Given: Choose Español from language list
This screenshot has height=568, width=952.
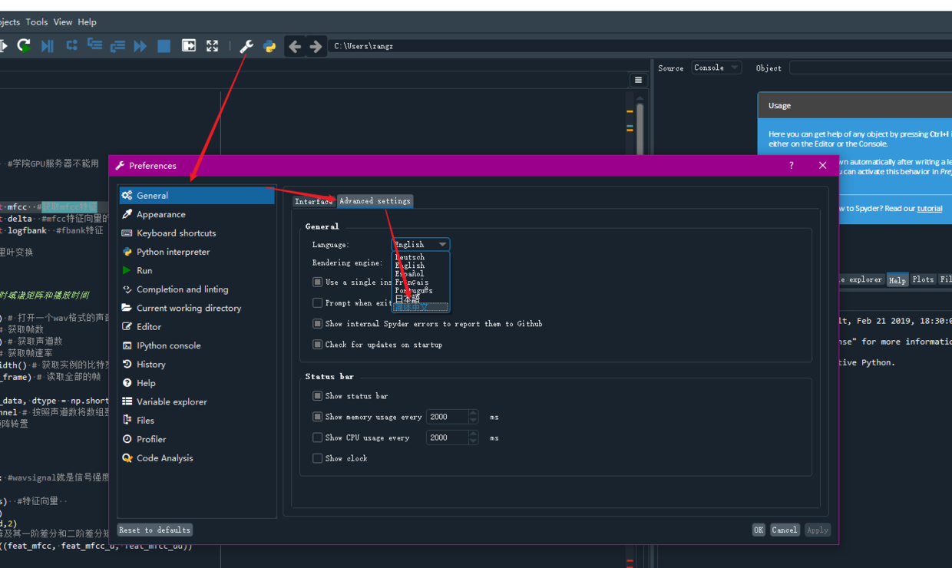Looking at the screenshot, I should coord(420,274).
